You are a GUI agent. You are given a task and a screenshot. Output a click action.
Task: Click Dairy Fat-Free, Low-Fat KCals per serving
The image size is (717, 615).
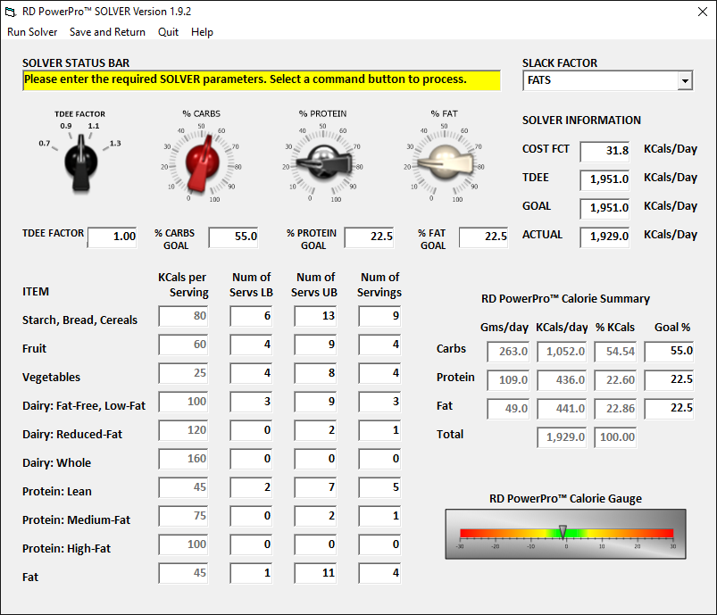183,402
